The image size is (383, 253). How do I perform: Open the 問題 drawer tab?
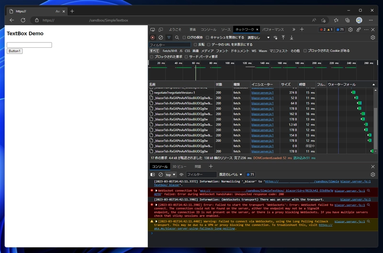click(198, 166)
